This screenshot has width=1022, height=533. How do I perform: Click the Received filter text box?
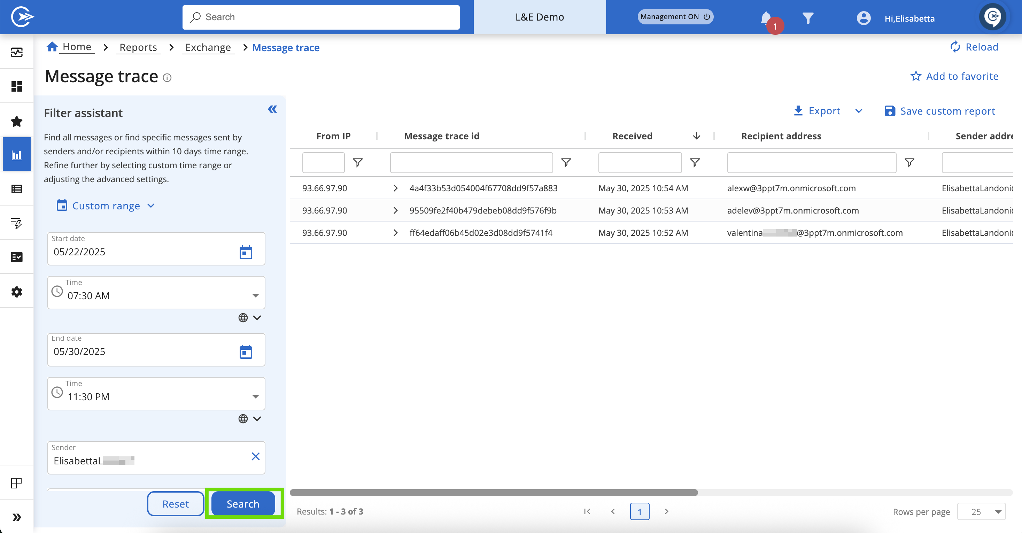640,162
